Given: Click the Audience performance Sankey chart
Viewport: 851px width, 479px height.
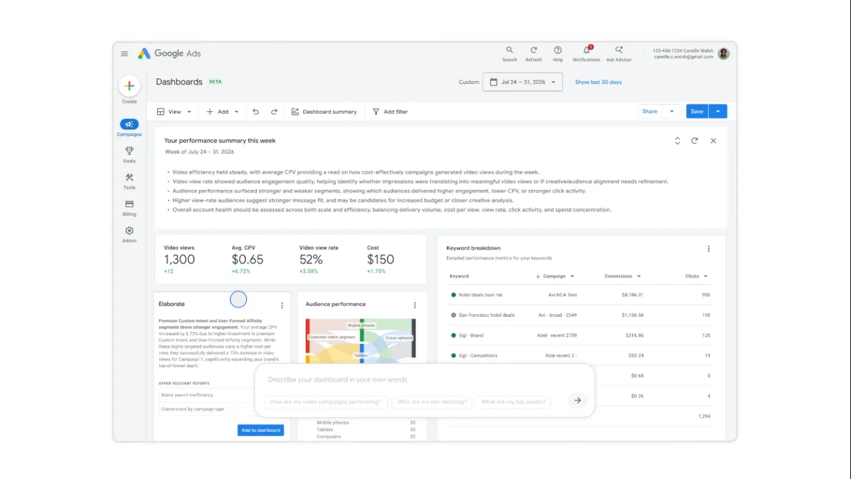Looking at the screenshot, I should 360,341.
